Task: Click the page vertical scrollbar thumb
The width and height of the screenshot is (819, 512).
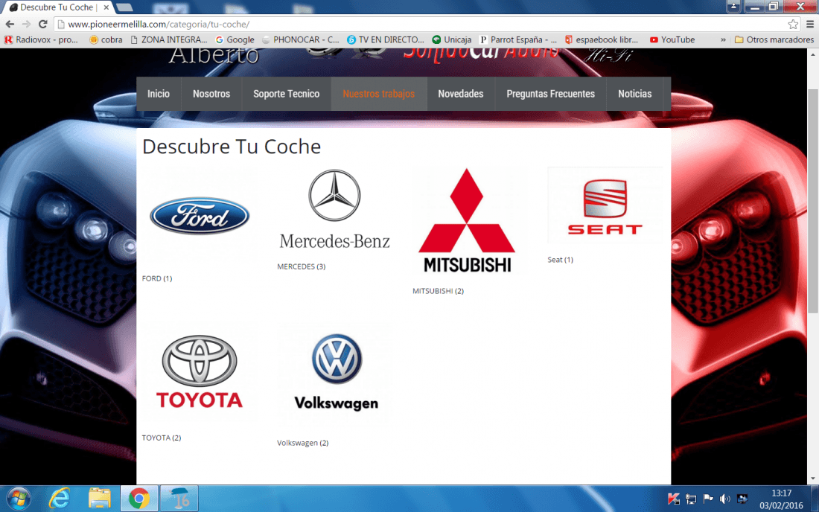Action: (813, 201)
